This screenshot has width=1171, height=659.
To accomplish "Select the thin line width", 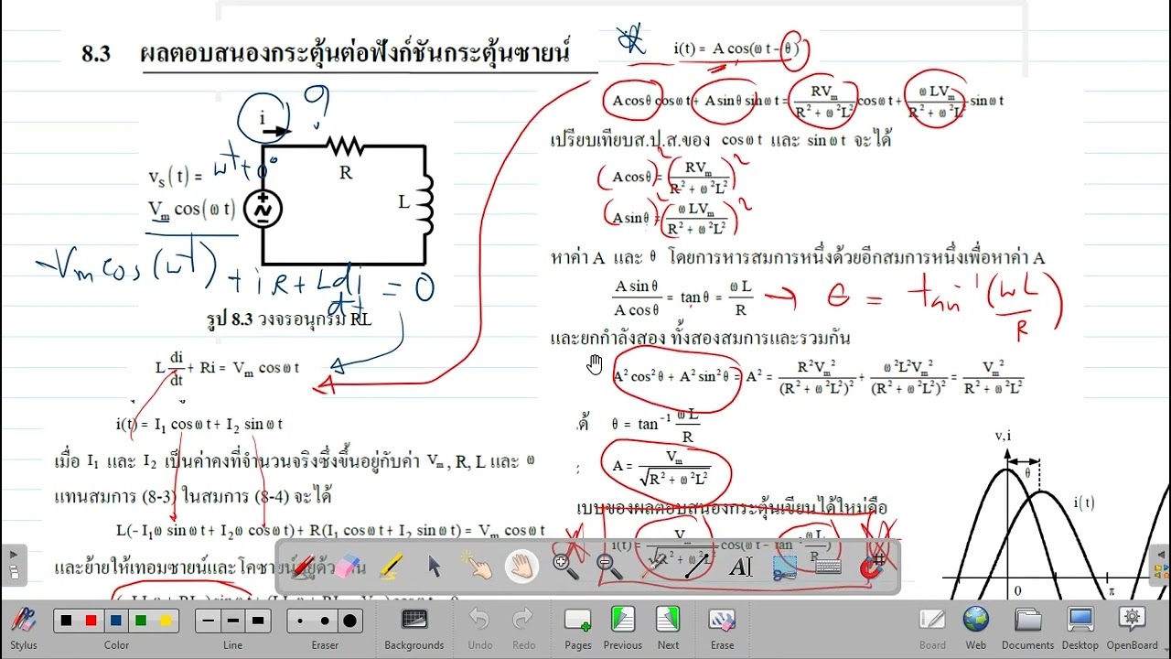I will pos(209,621).
